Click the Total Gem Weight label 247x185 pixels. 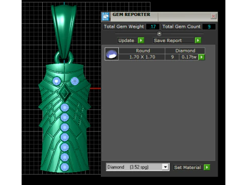coord(124,27)
